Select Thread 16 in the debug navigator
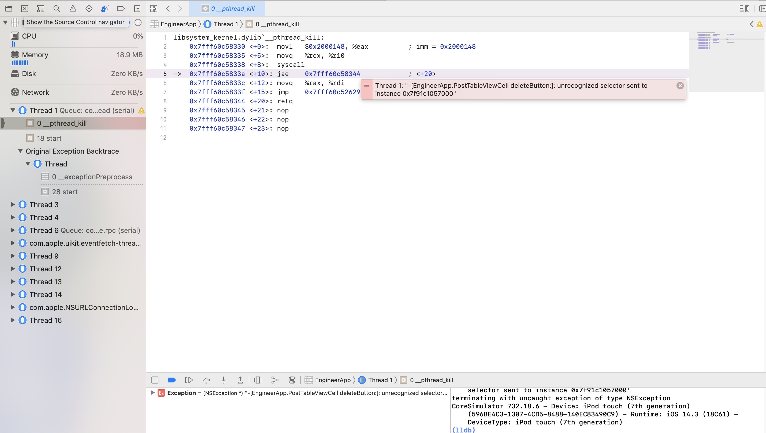Image resolution: width=766 pixels, height=433 pixels. click(73, 320)
